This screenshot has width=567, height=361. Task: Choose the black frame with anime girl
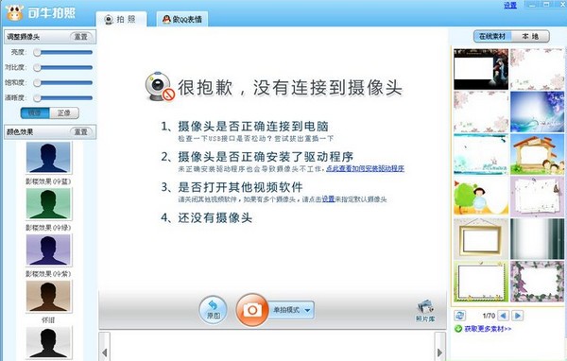481,69
